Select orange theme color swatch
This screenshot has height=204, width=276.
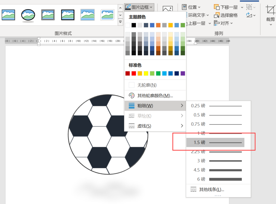[158, 25]
